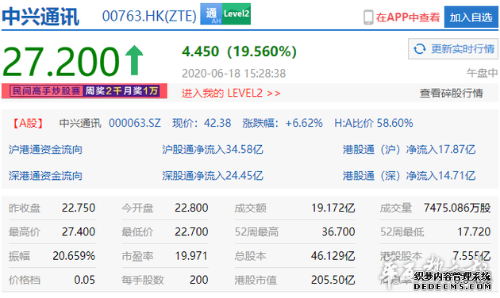Click 沪股通净流入34.58亿

point(213,150)
